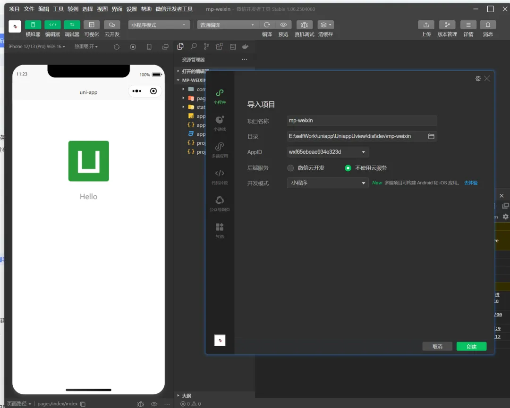Image resolution: width=510 pixels, height=408 pixels.
Task: Open the AppID dropdown
Action: 328,152
